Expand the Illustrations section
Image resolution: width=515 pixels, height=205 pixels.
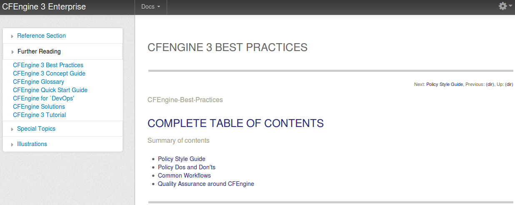(x=62, y=144)
